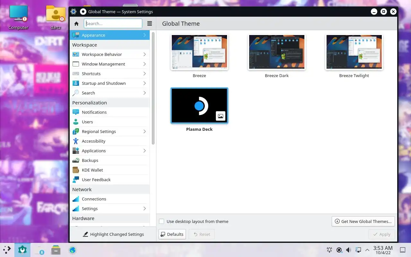Click the KDE Wallet icon
This screenshot has width=411, height=257.
click(76, 170)
